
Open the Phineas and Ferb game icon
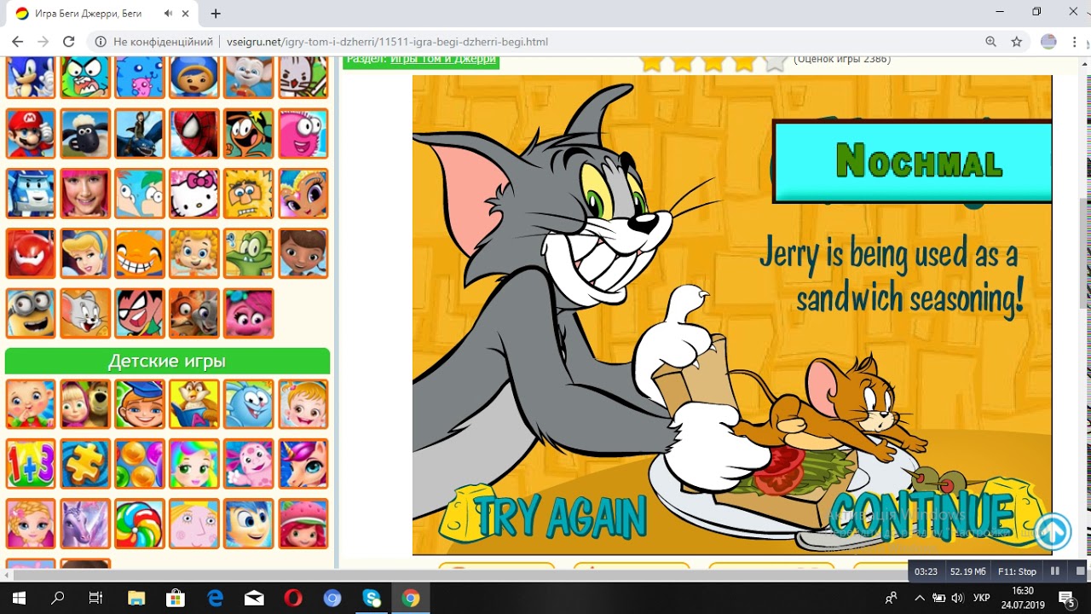point(140,194)
